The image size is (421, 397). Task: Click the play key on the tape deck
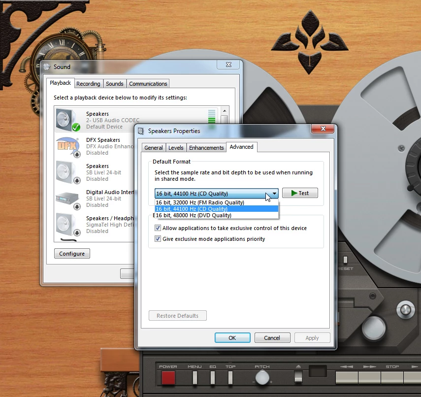pyautogui.click(x=413, y=377)
